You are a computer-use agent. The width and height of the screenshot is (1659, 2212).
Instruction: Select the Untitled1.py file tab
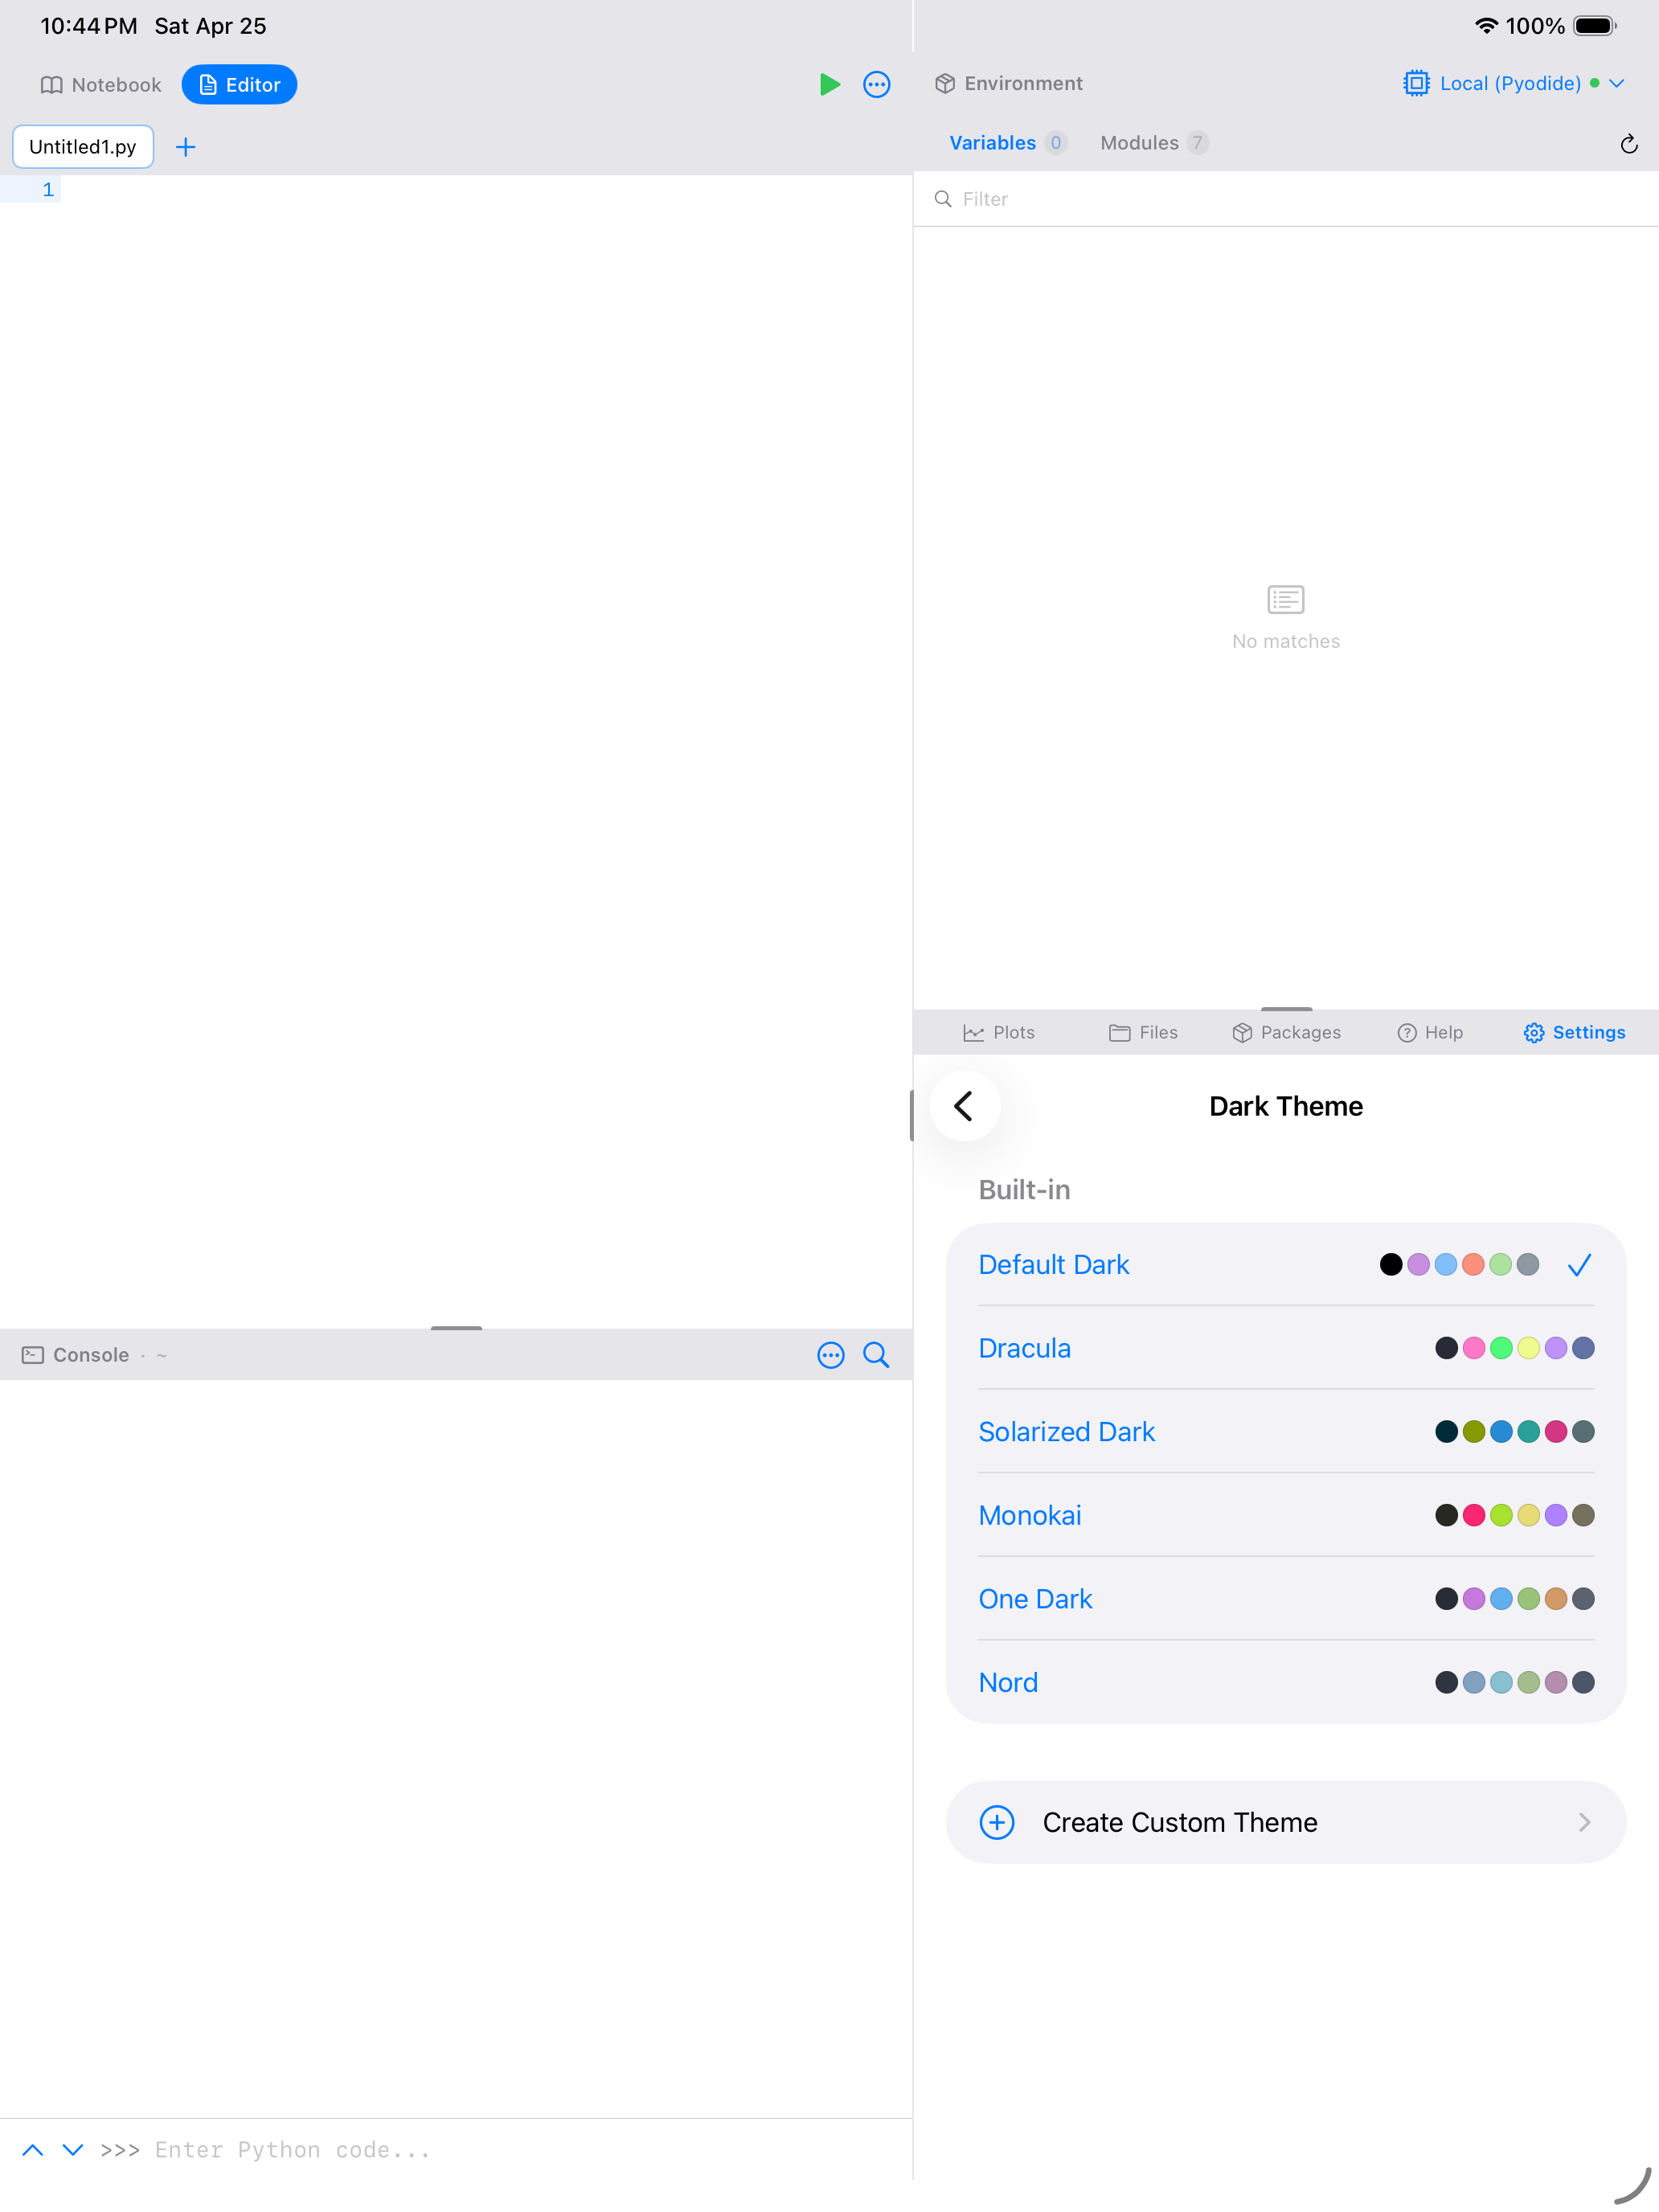click(83, 147)
